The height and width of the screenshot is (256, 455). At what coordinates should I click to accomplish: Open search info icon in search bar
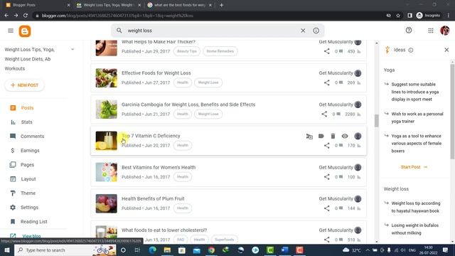point(316,31)
